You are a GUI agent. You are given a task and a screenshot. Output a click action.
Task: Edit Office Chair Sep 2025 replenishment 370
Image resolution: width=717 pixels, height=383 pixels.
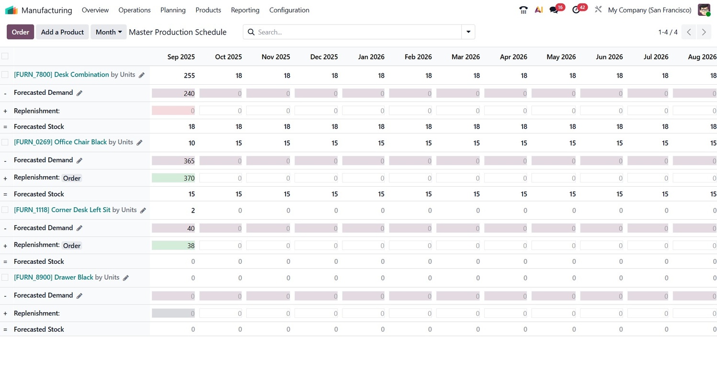(x=173, y=178)
